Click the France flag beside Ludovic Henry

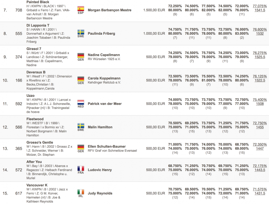click(x=81, y=168)
